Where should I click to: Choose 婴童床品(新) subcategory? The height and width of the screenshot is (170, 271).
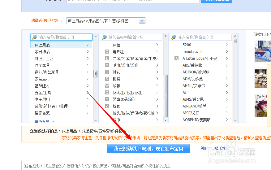click(x=123, y=99)
